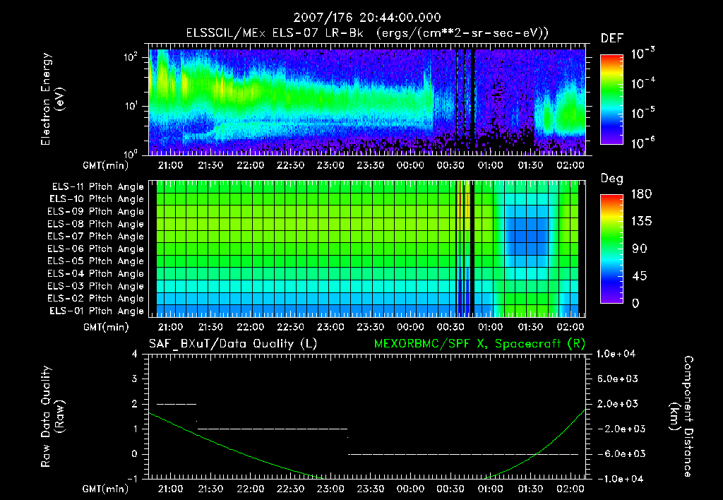
Task: Click the blue low pitch-angle patch near 01:30
Action: 525,236
